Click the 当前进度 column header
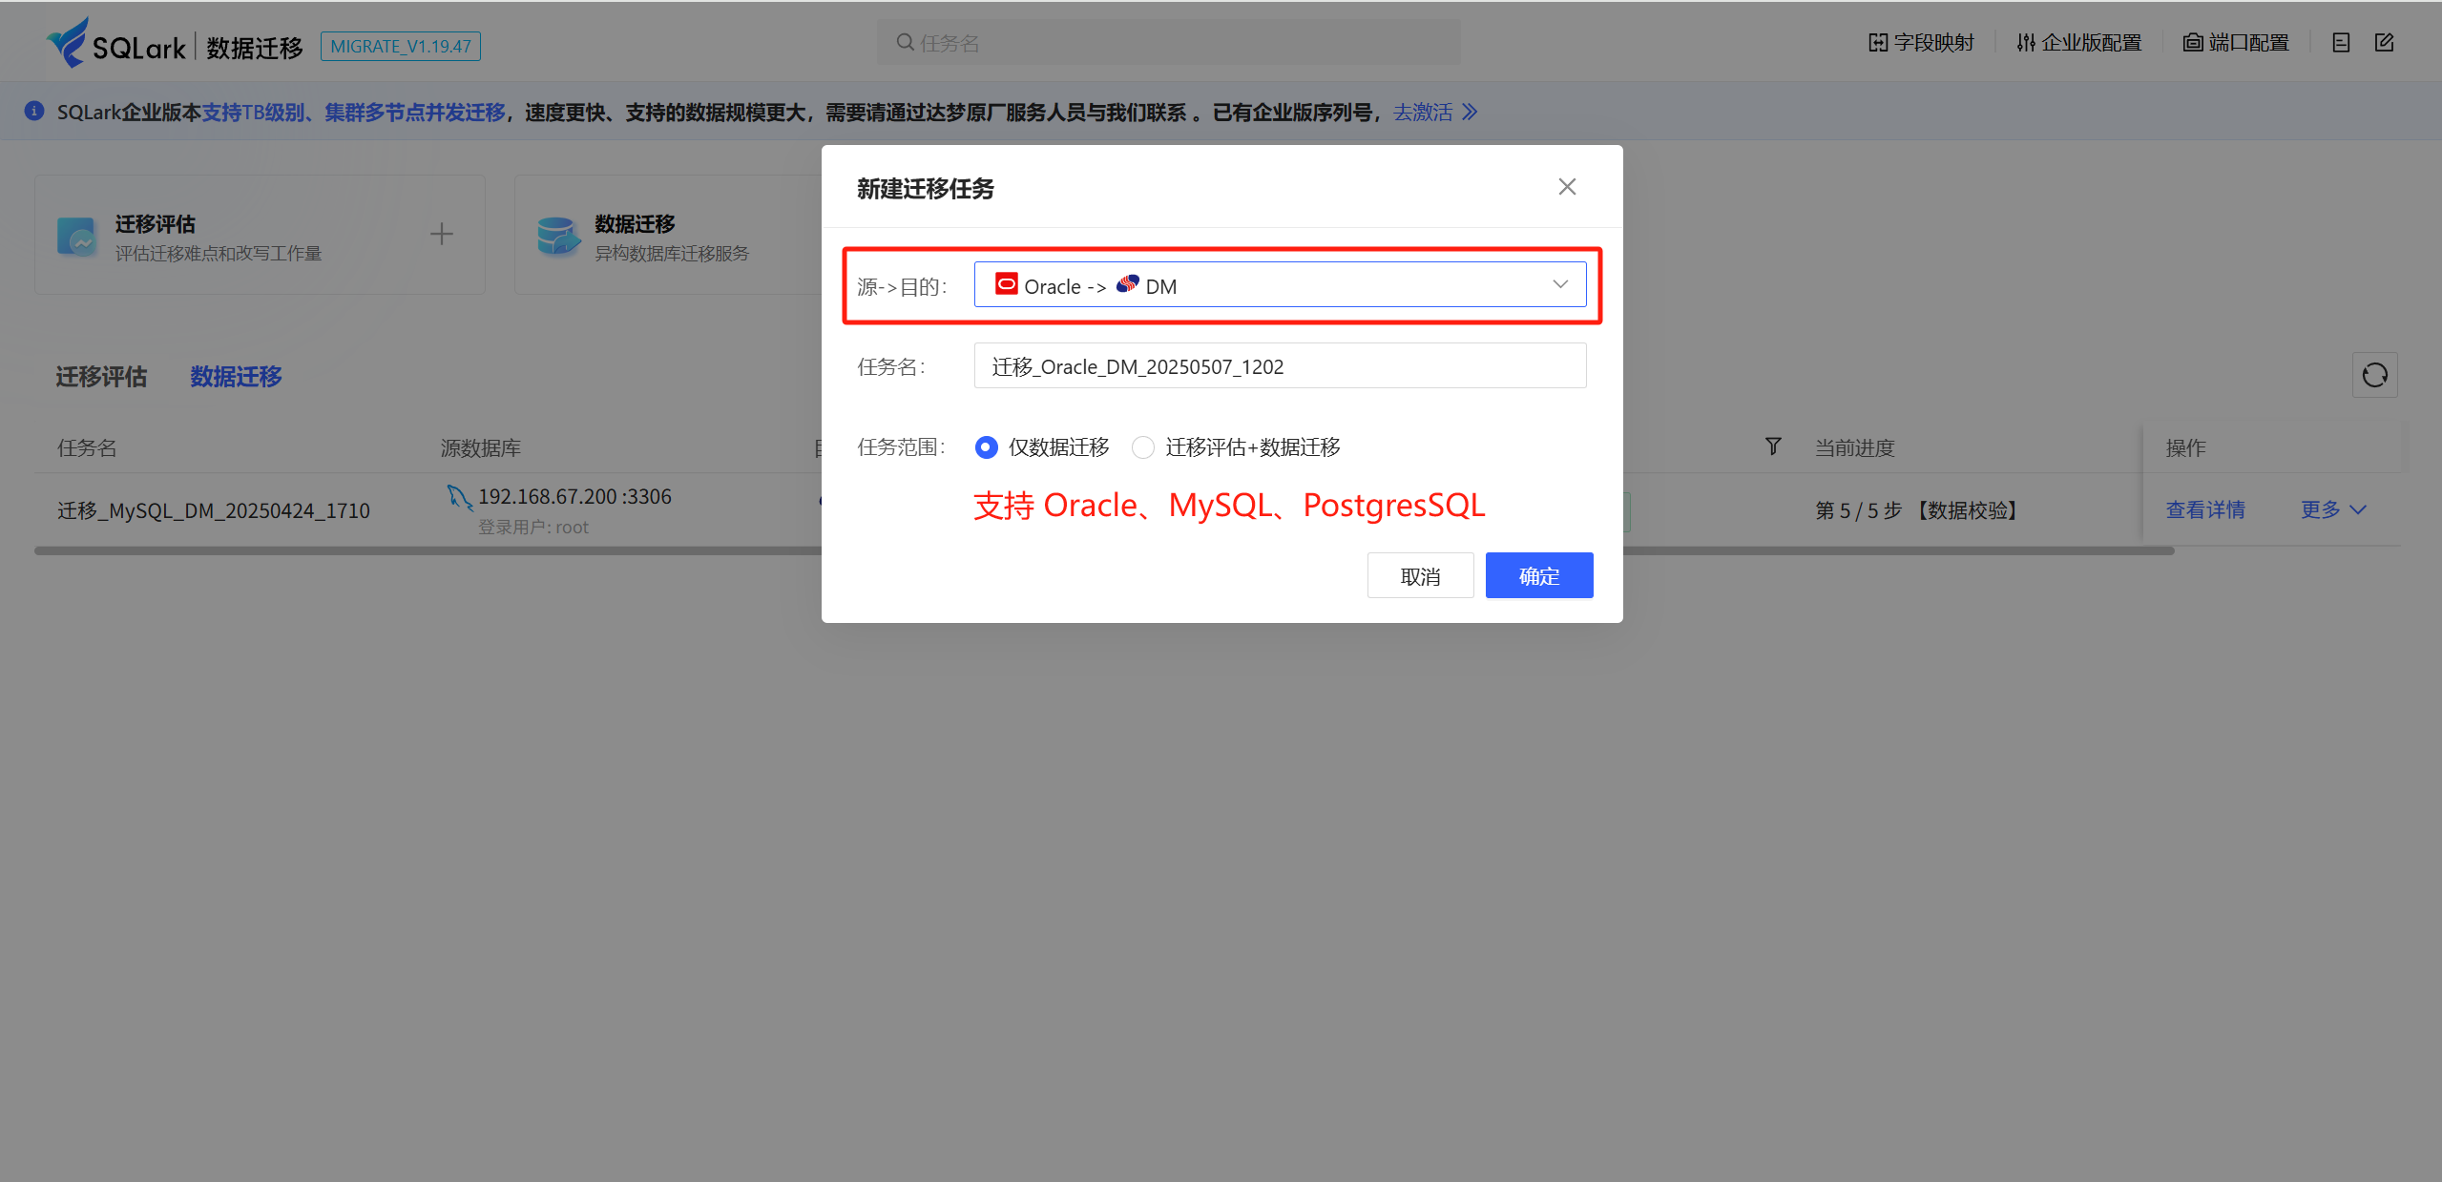The height and width of the screenshot is (1182, 2442). [1854, 448]
